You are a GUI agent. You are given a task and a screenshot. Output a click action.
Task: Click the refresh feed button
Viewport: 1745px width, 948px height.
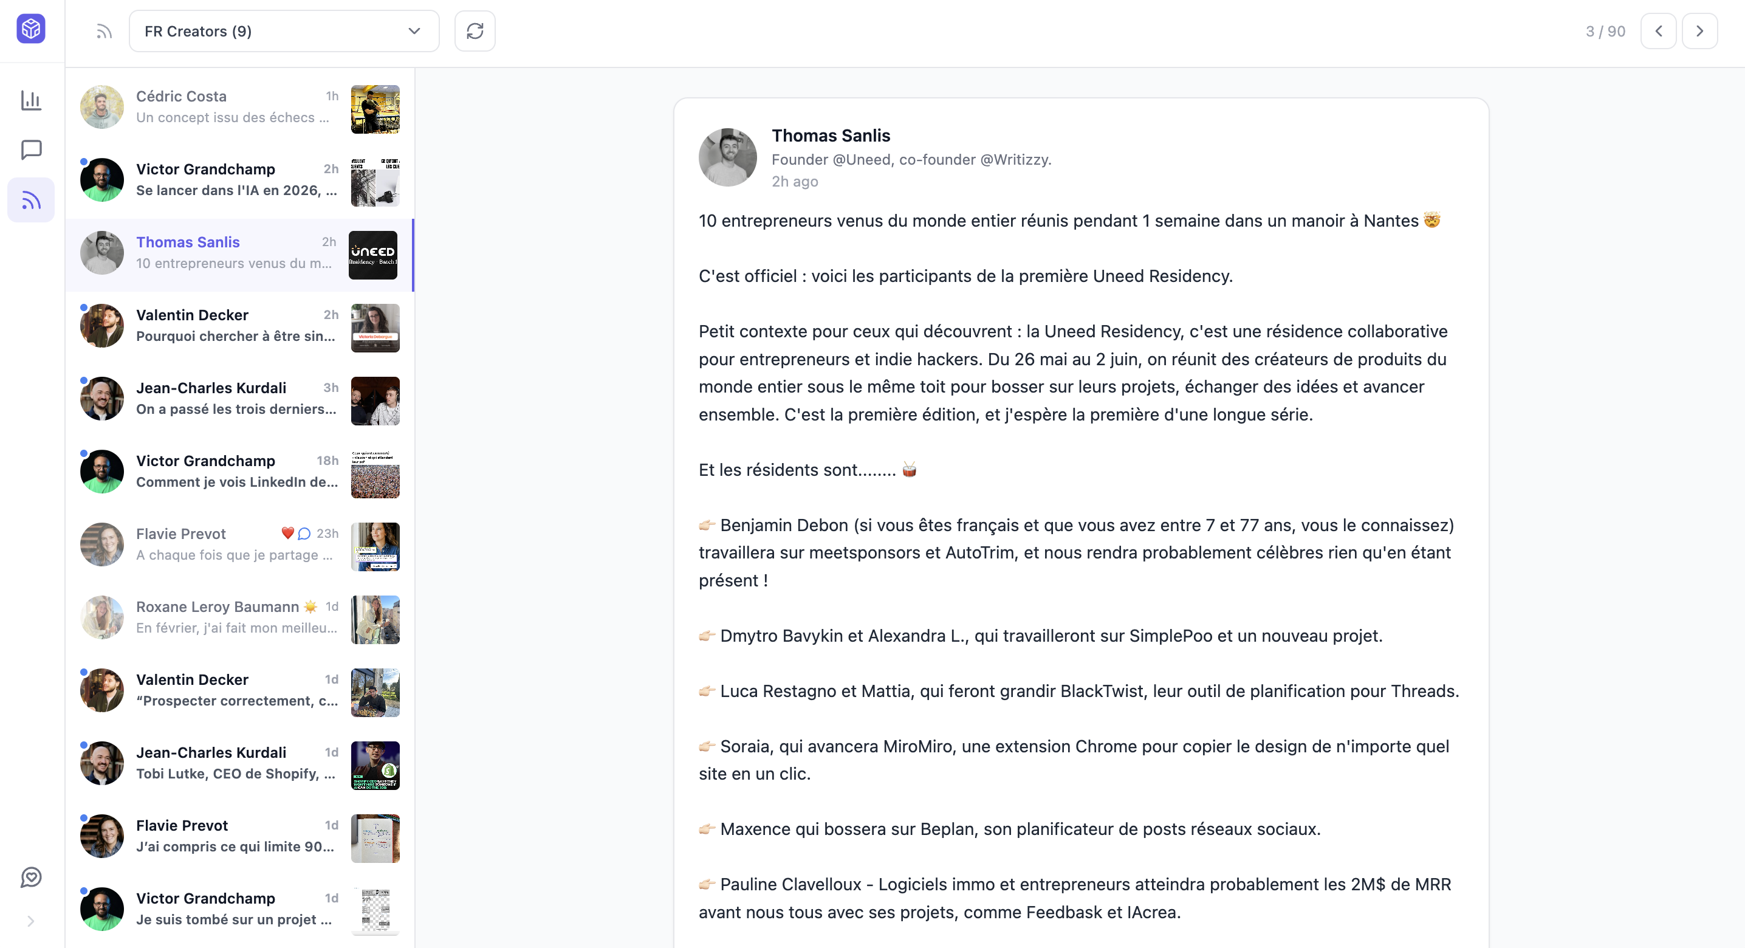click(475, 31)
